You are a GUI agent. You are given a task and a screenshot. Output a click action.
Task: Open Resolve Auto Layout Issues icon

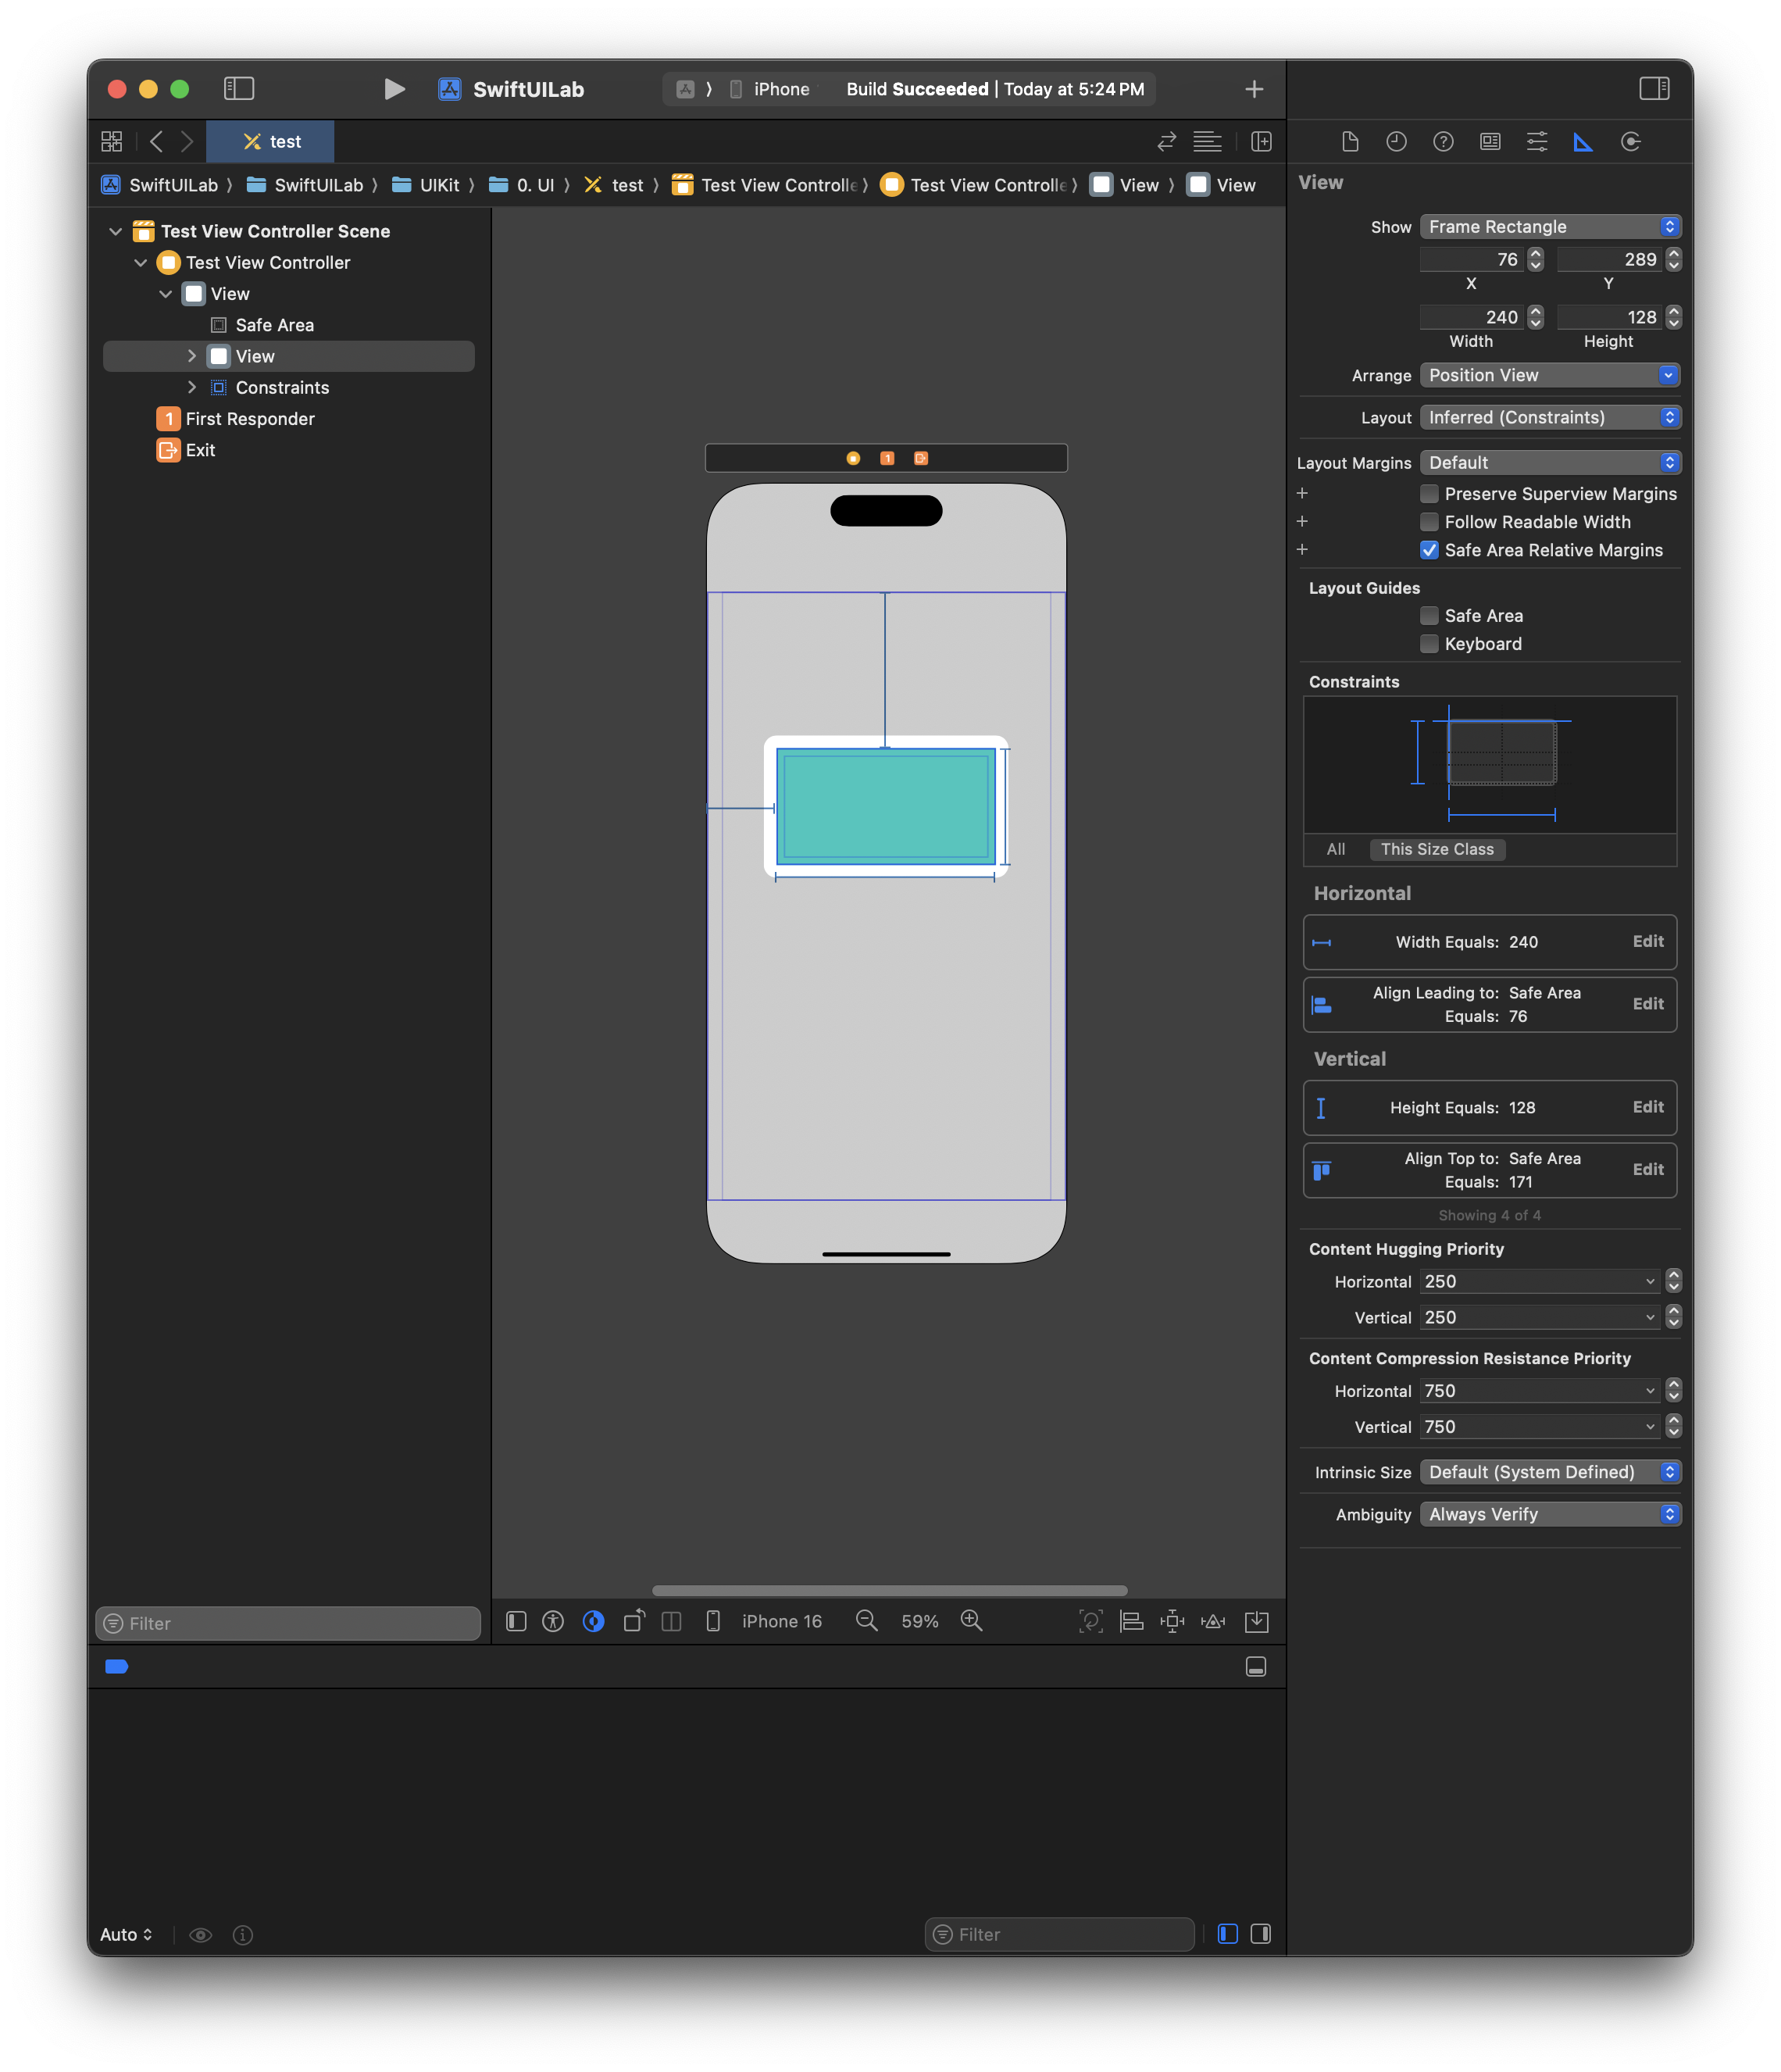click(1213, 1621)
